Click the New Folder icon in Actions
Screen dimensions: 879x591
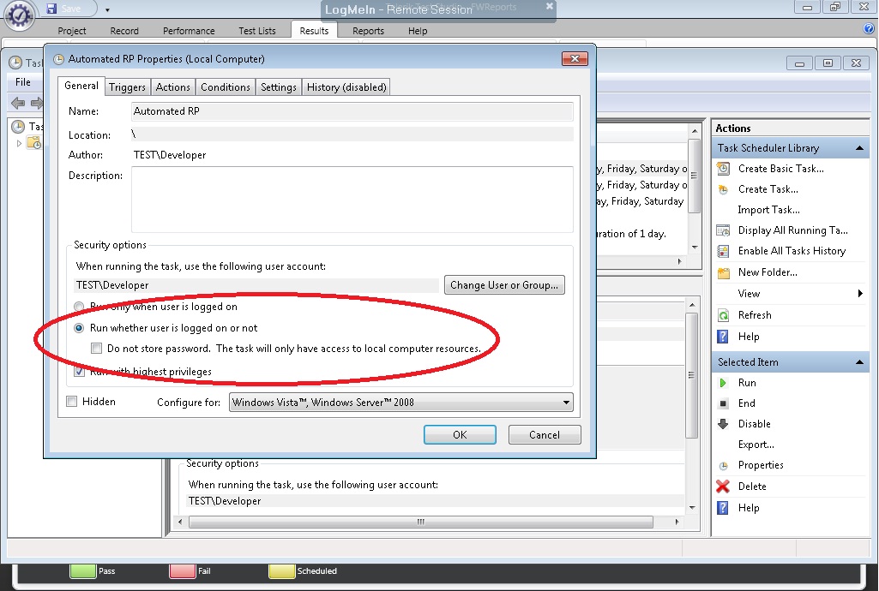[x=723, y=272]
